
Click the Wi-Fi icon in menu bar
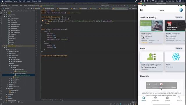153,1
